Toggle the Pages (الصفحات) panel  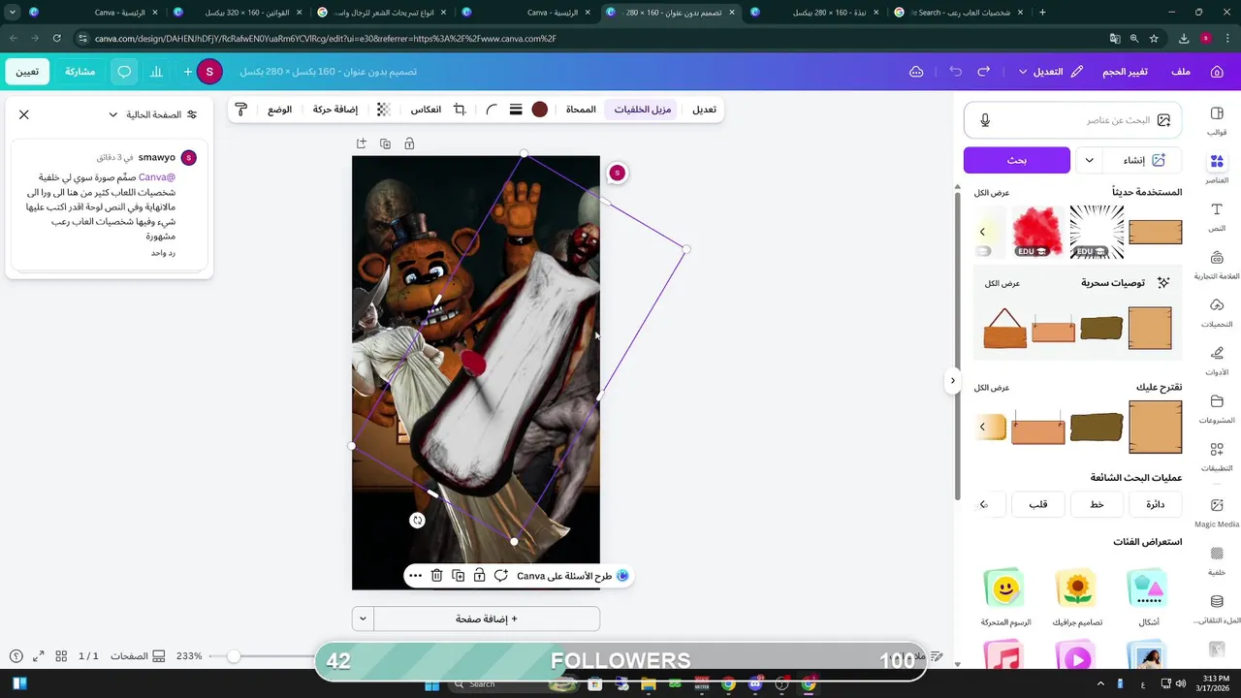tap(137, 656)
